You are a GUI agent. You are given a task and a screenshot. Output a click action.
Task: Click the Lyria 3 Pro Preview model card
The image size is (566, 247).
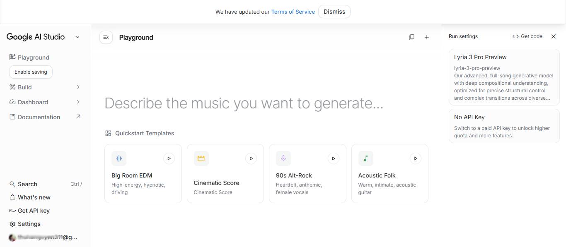[x=504, y=77]
